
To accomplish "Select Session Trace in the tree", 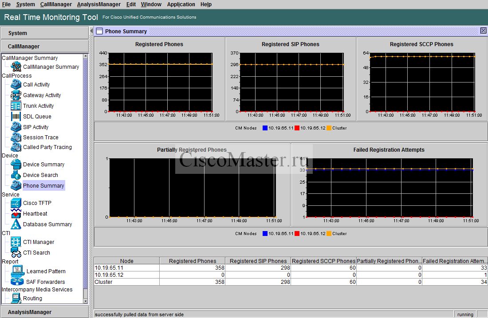I will coord(41,137).
